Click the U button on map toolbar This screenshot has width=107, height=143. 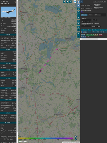click(x=64, y=2)
